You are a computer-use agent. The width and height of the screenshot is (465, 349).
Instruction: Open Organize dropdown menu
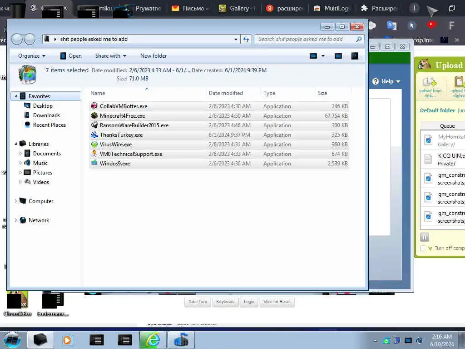tap(32, 56)
